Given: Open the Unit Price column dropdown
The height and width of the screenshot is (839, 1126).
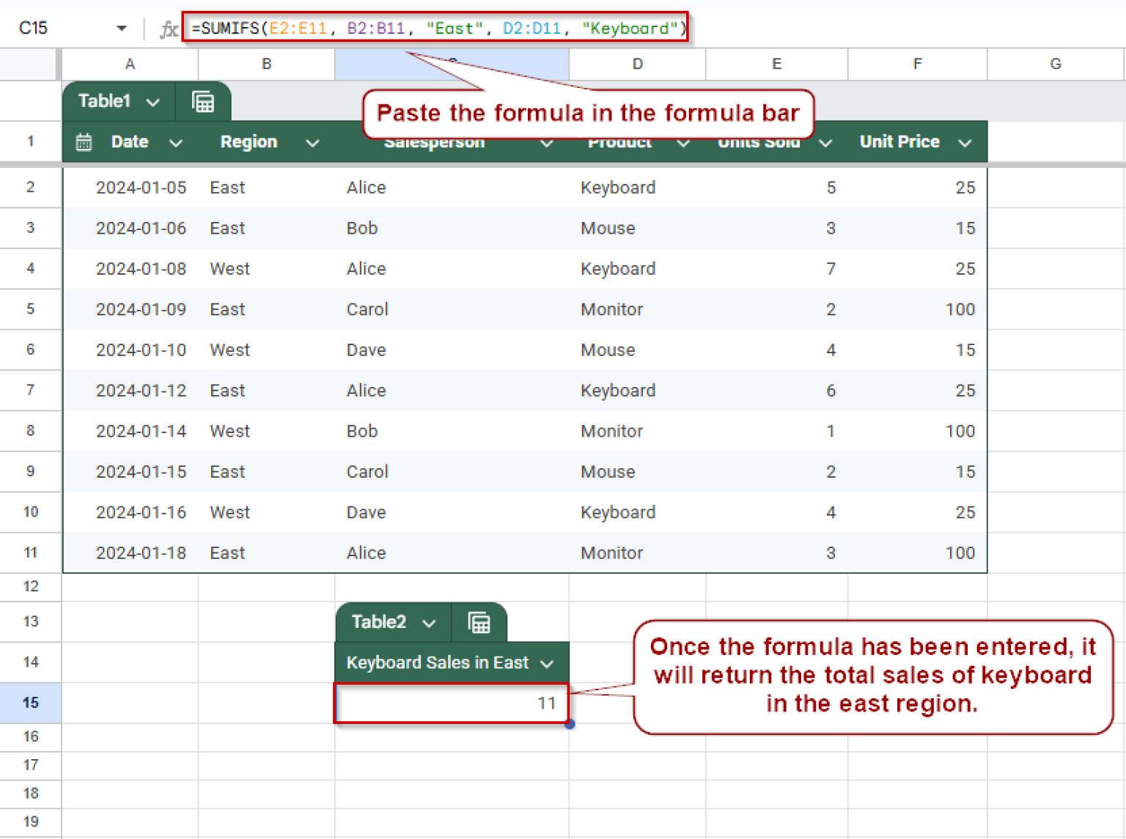Looking at the screenshot, I should pyautogui.click(x=965, y=142).
